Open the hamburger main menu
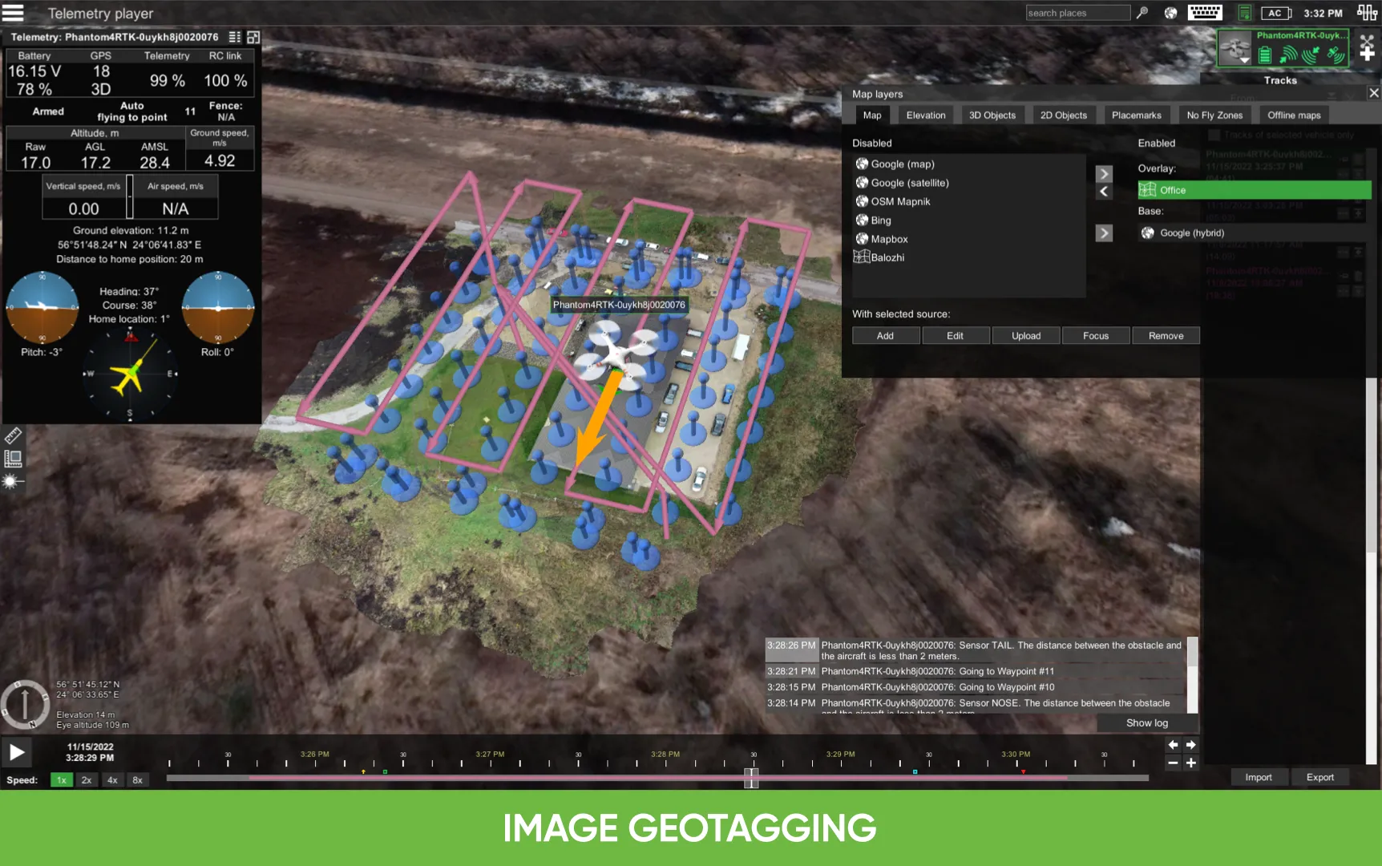 pyautogui.click(x=14, y=13)
